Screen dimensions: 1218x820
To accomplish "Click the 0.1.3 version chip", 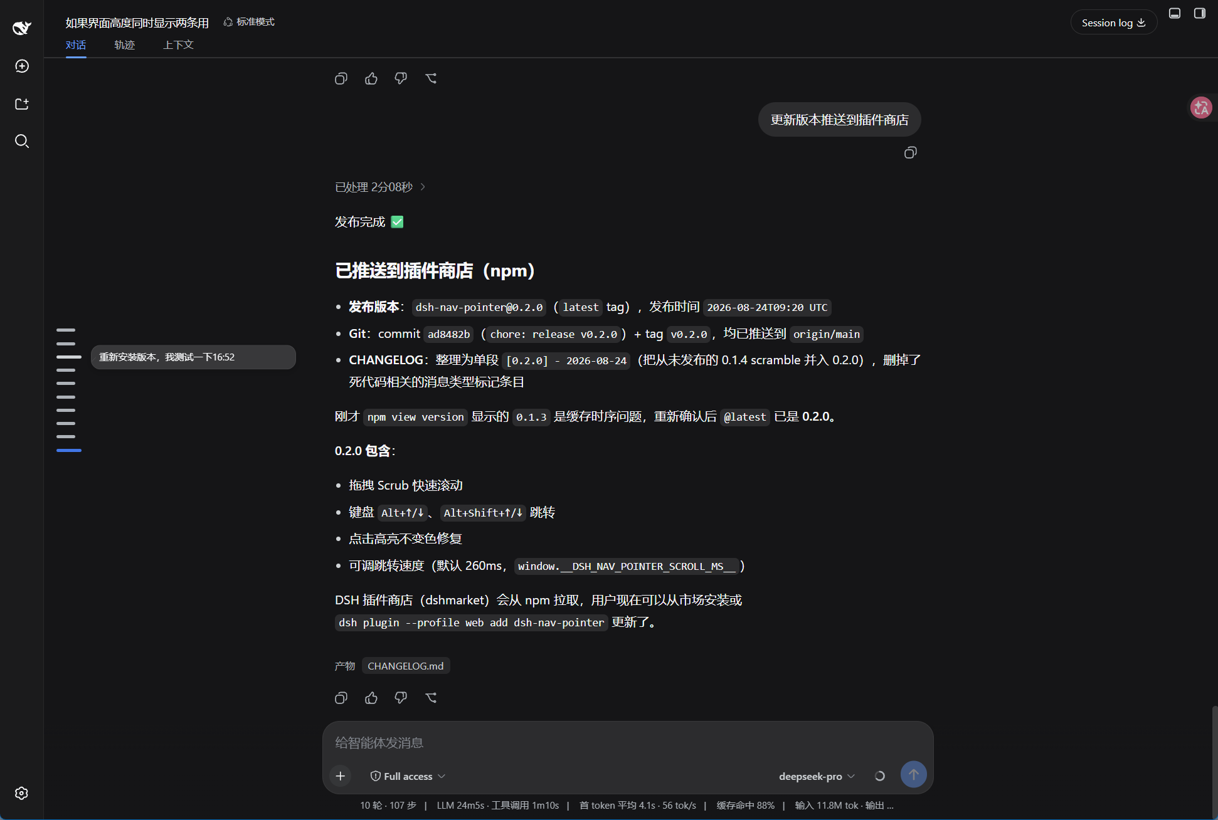I will (531, 417).
